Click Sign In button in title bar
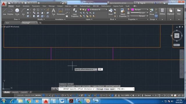 point(142,3)
